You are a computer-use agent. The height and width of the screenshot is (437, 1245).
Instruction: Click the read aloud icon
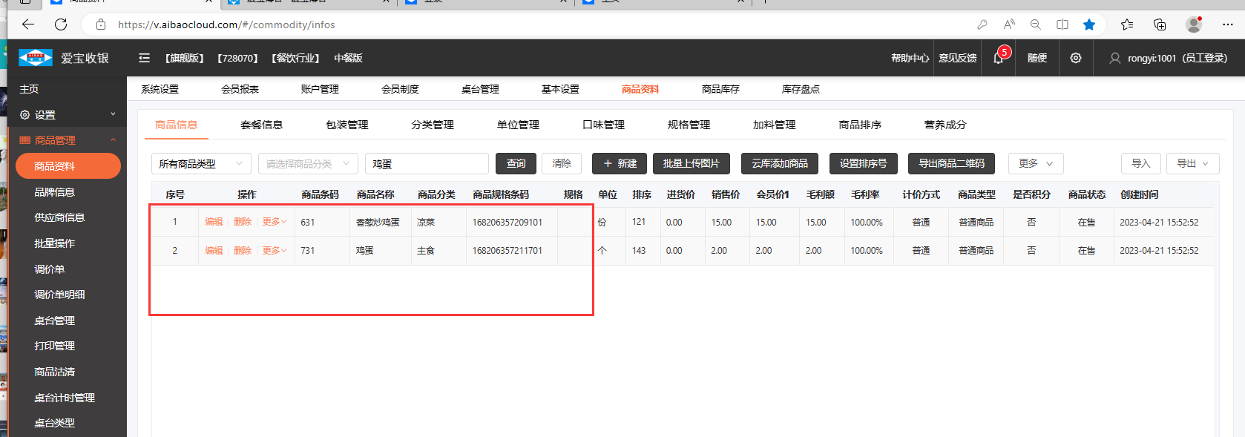[1009, 24]
